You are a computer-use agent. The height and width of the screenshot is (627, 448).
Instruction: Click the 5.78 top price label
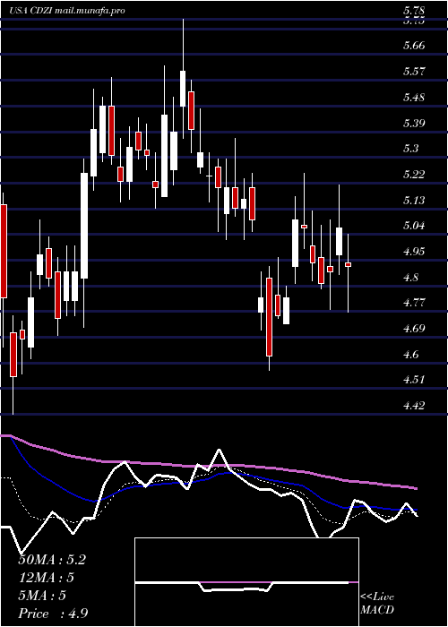[414, 11]
